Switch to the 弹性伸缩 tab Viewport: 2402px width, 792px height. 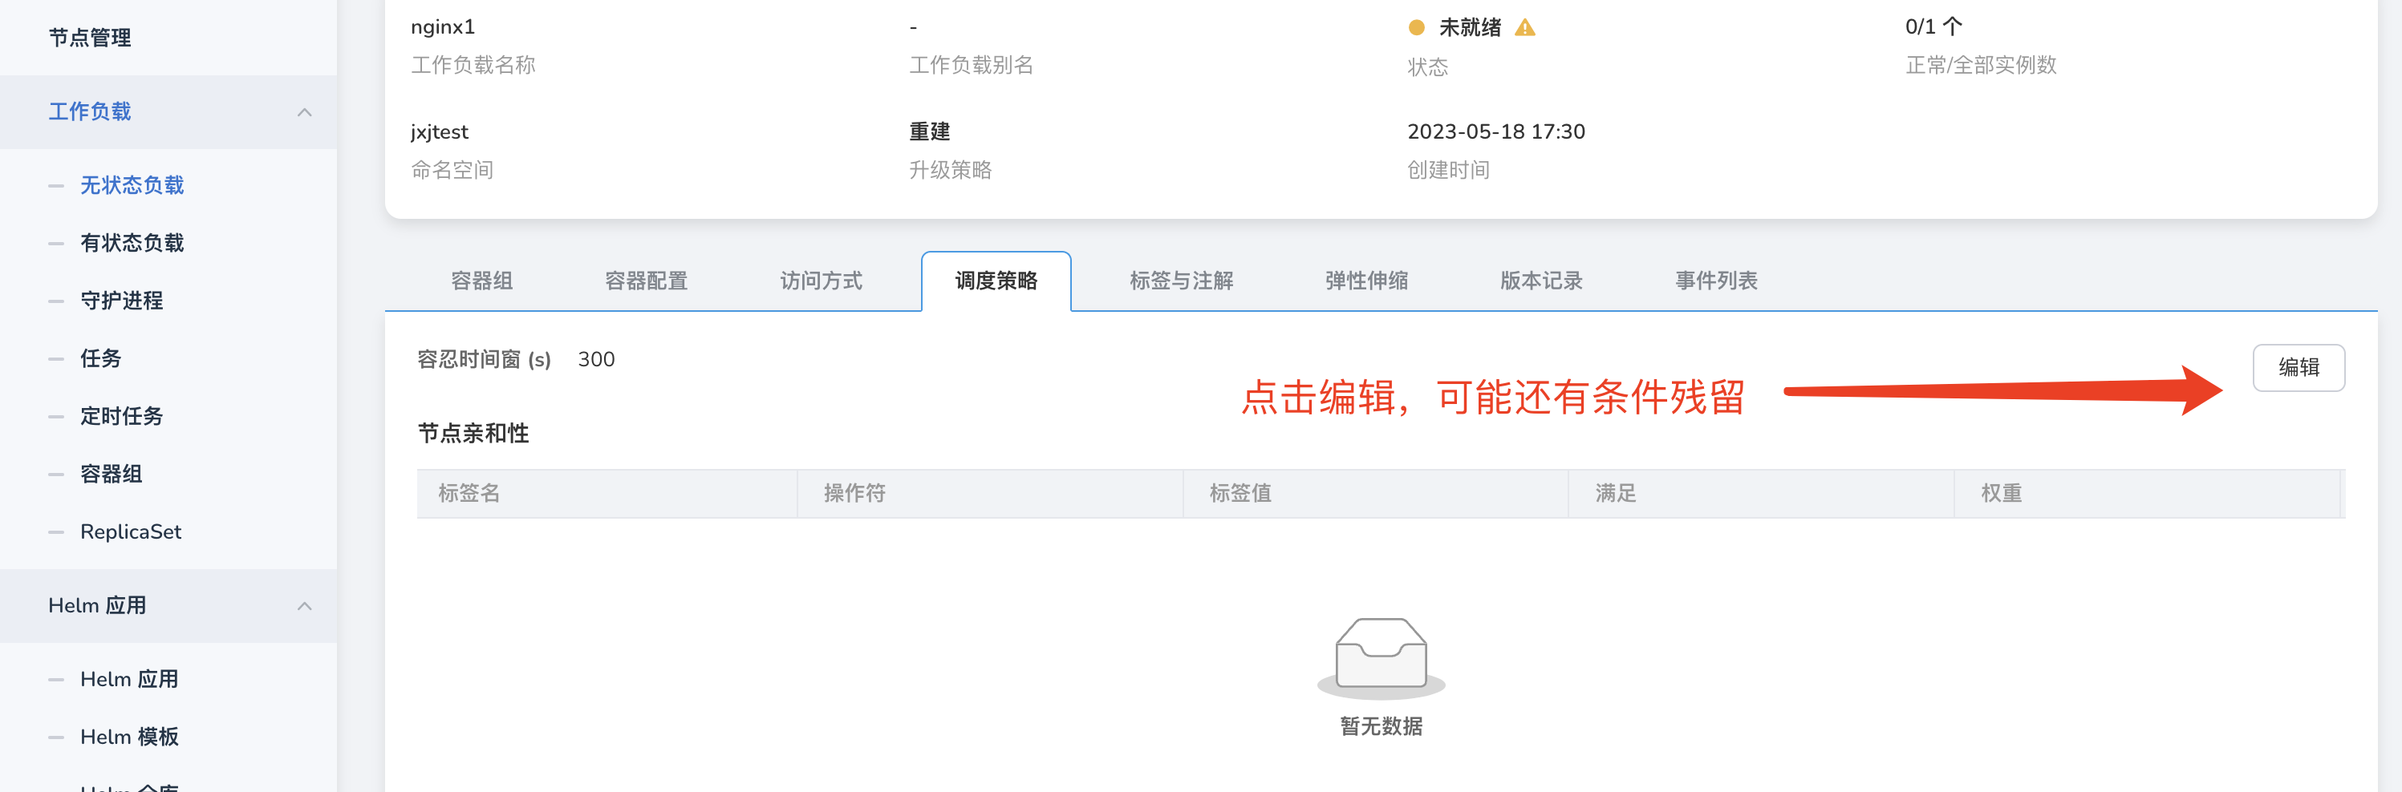click(1367, 281)
